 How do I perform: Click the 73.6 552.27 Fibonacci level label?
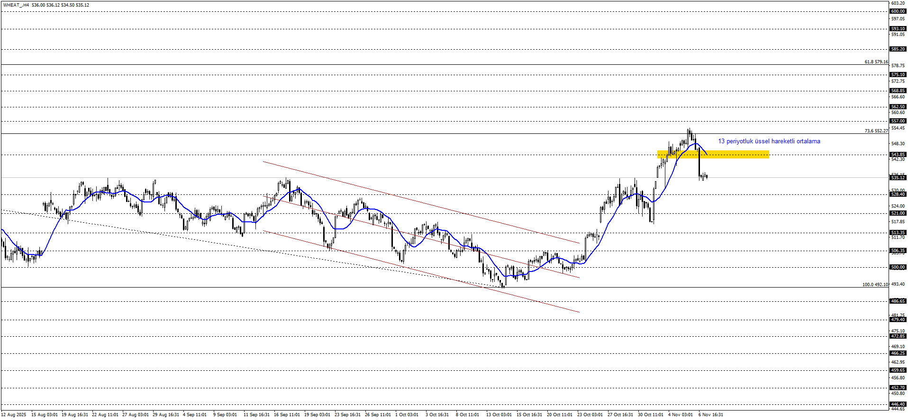tap(876, 131)
